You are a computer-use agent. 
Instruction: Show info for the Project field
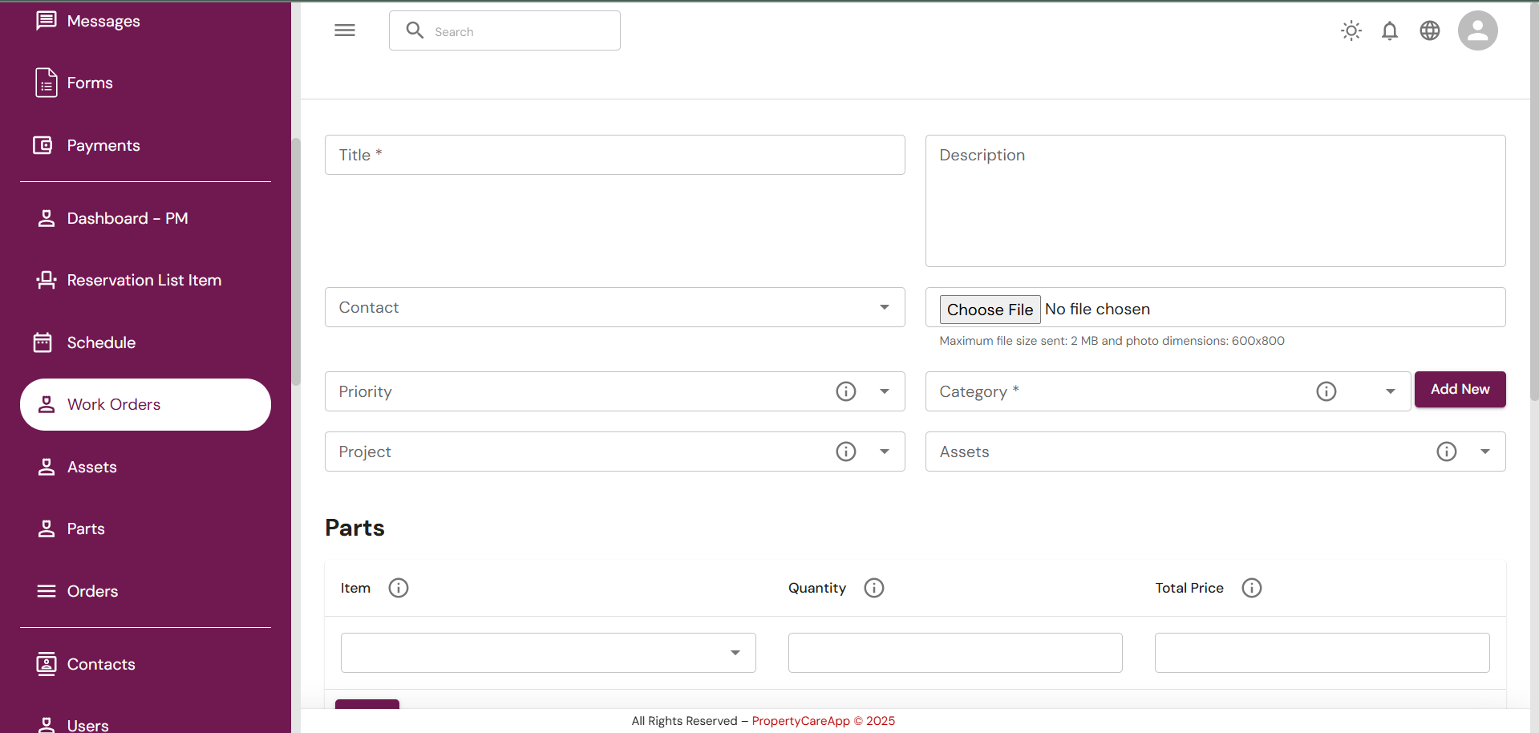[x=846, y=452]
